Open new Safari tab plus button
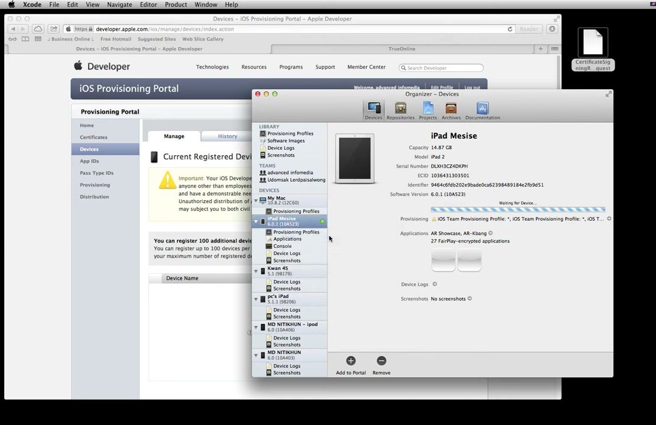The width and height of the screenshot is (656, 425). coord(541,49)
